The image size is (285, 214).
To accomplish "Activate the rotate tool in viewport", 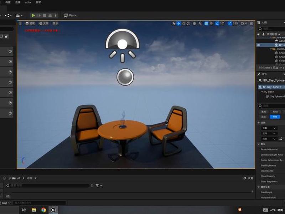I will click(184, 24).
